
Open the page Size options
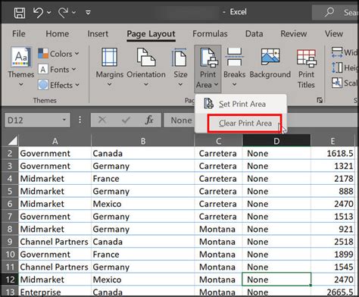[x=180, y=67]
